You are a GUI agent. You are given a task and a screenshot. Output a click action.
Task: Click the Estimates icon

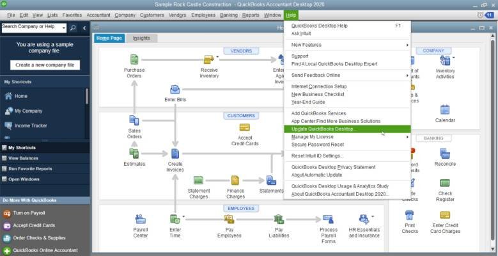click(134, 154)
